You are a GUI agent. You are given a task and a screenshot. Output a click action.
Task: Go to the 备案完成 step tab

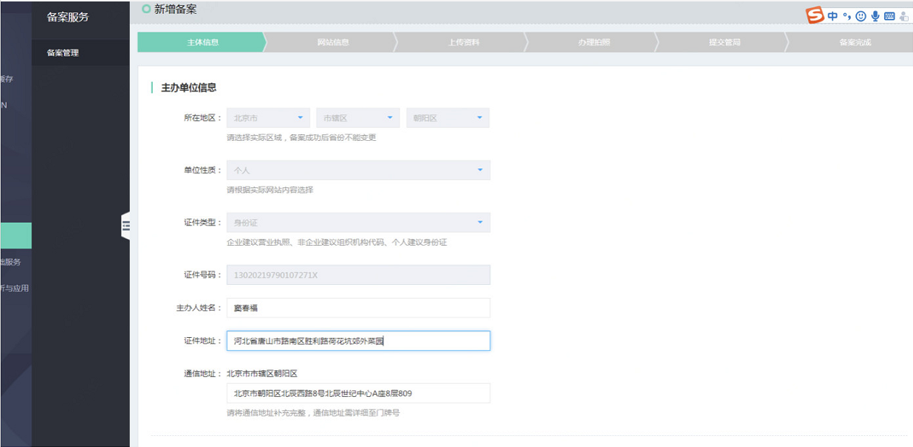pyautogui.click(x=855, y=42)
